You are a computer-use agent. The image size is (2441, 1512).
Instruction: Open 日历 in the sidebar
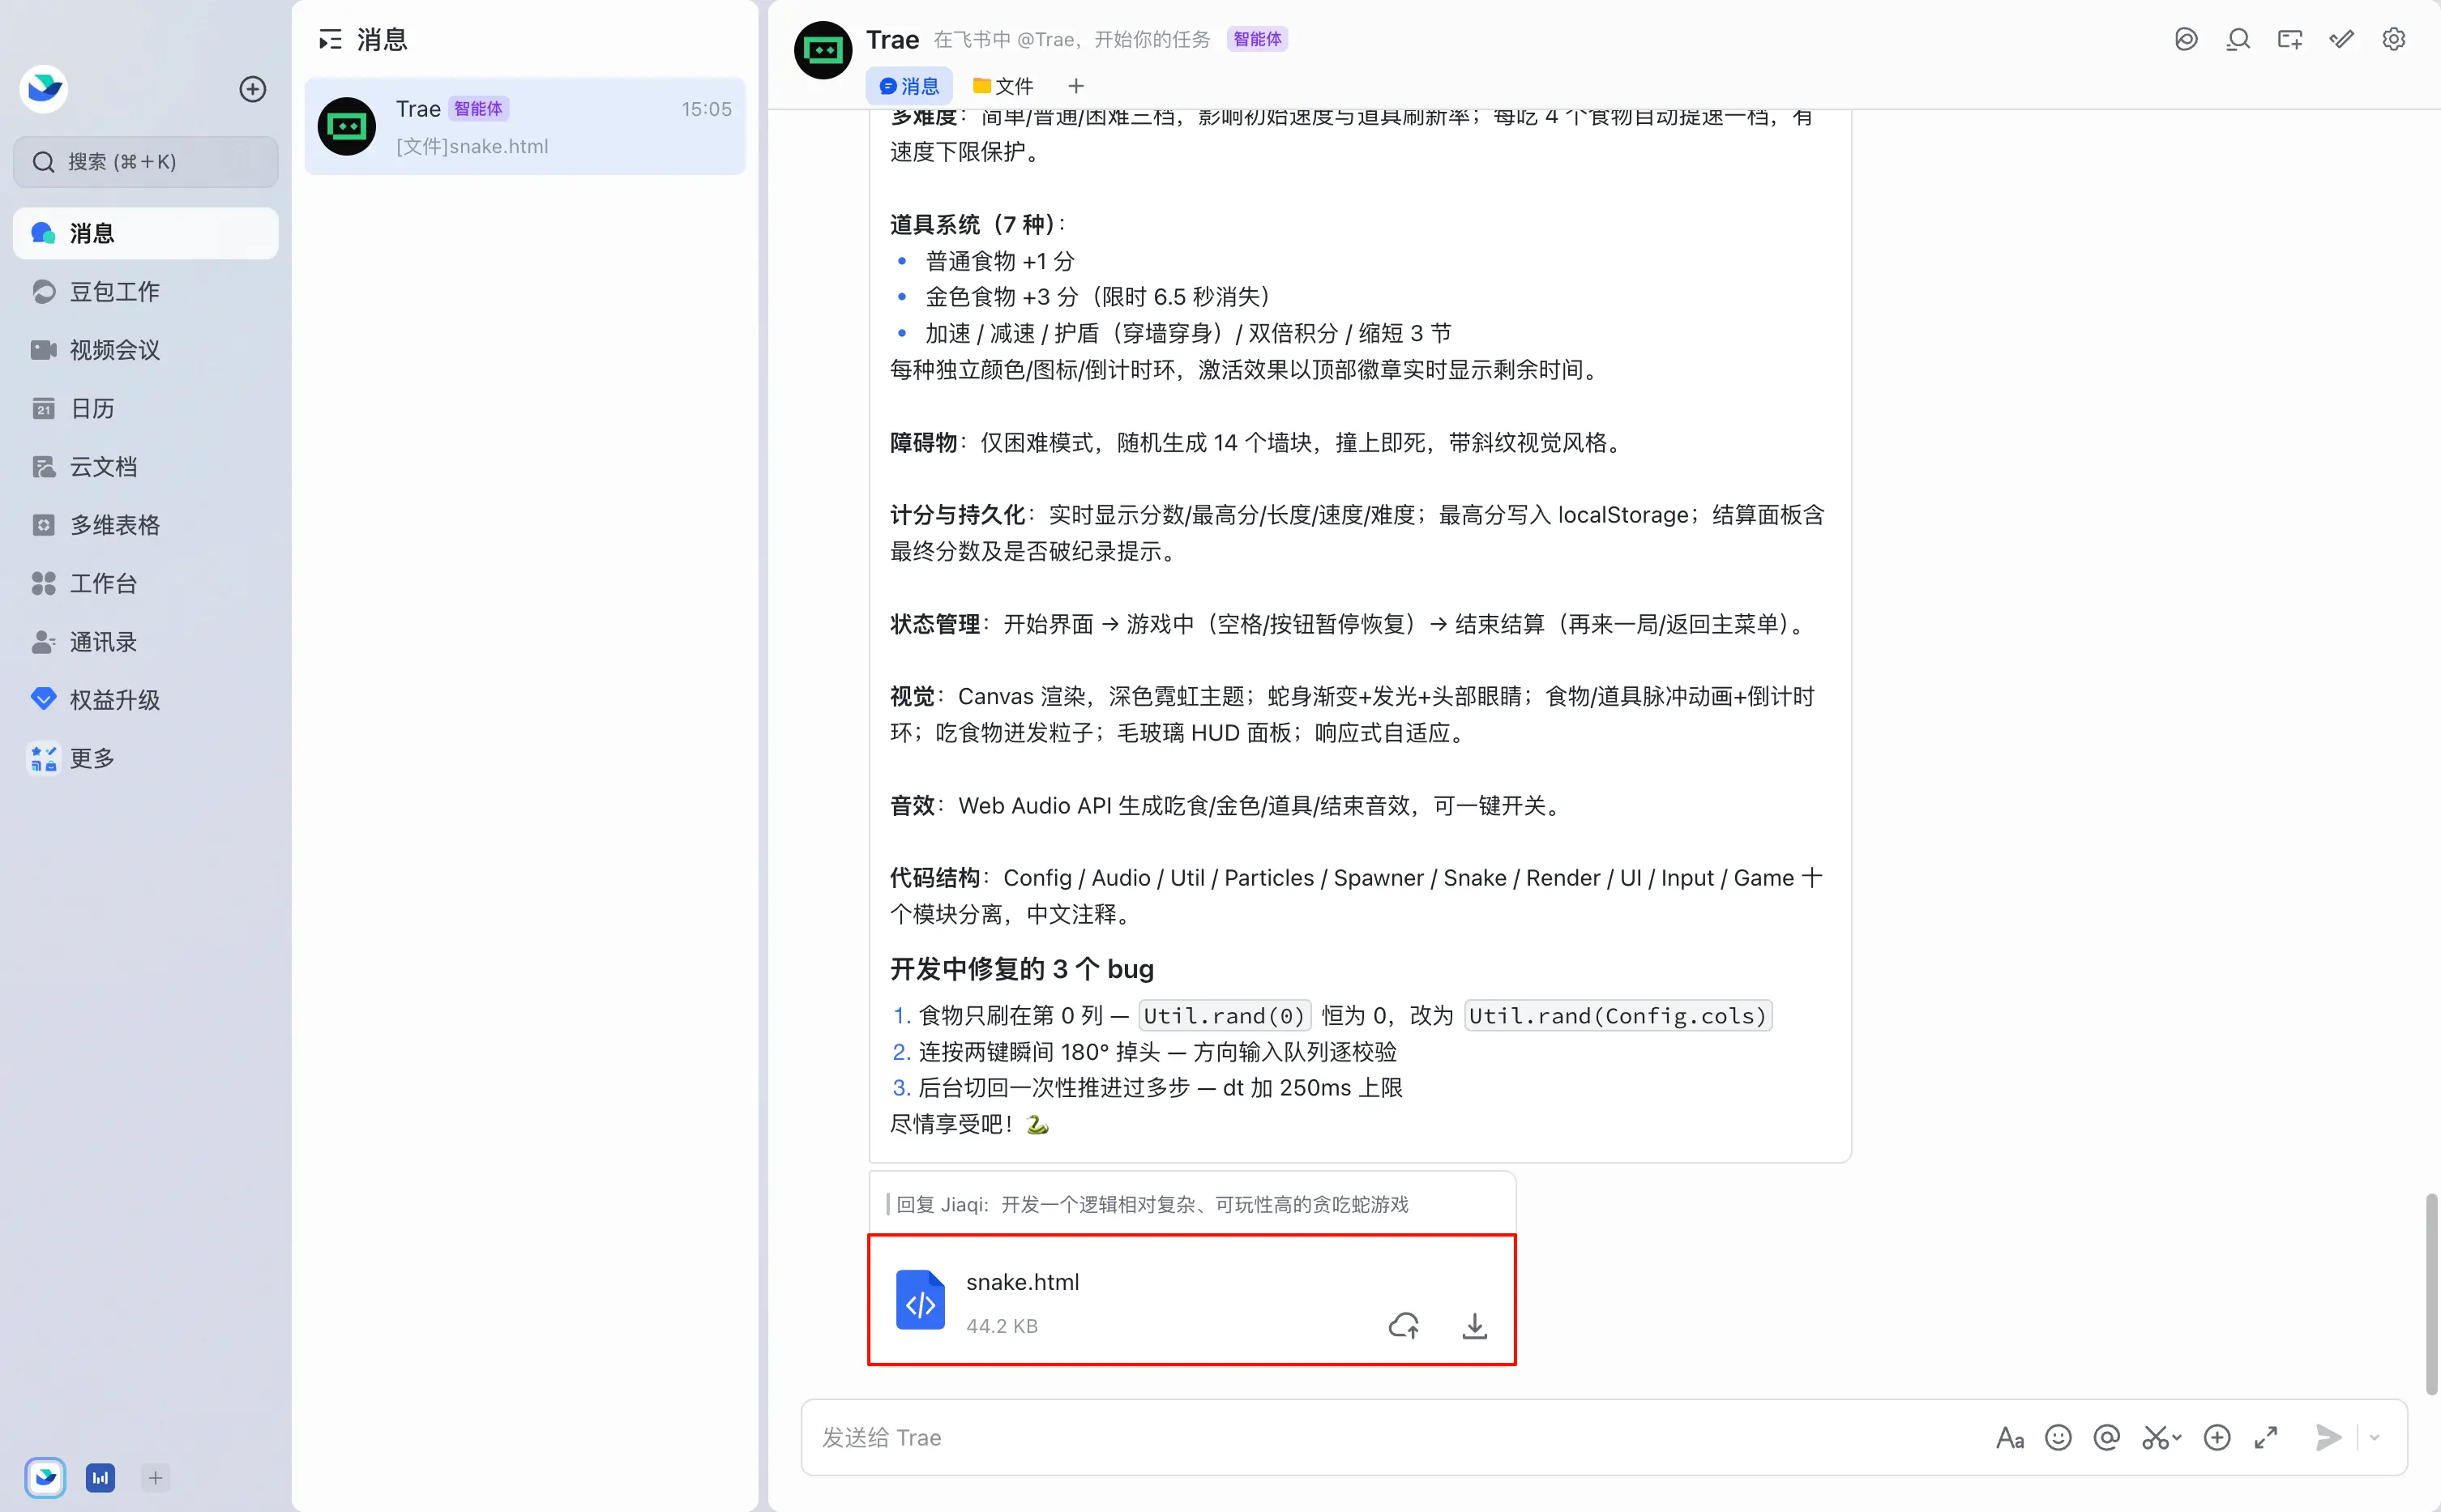pyautogui.click(x=145, y=408)
